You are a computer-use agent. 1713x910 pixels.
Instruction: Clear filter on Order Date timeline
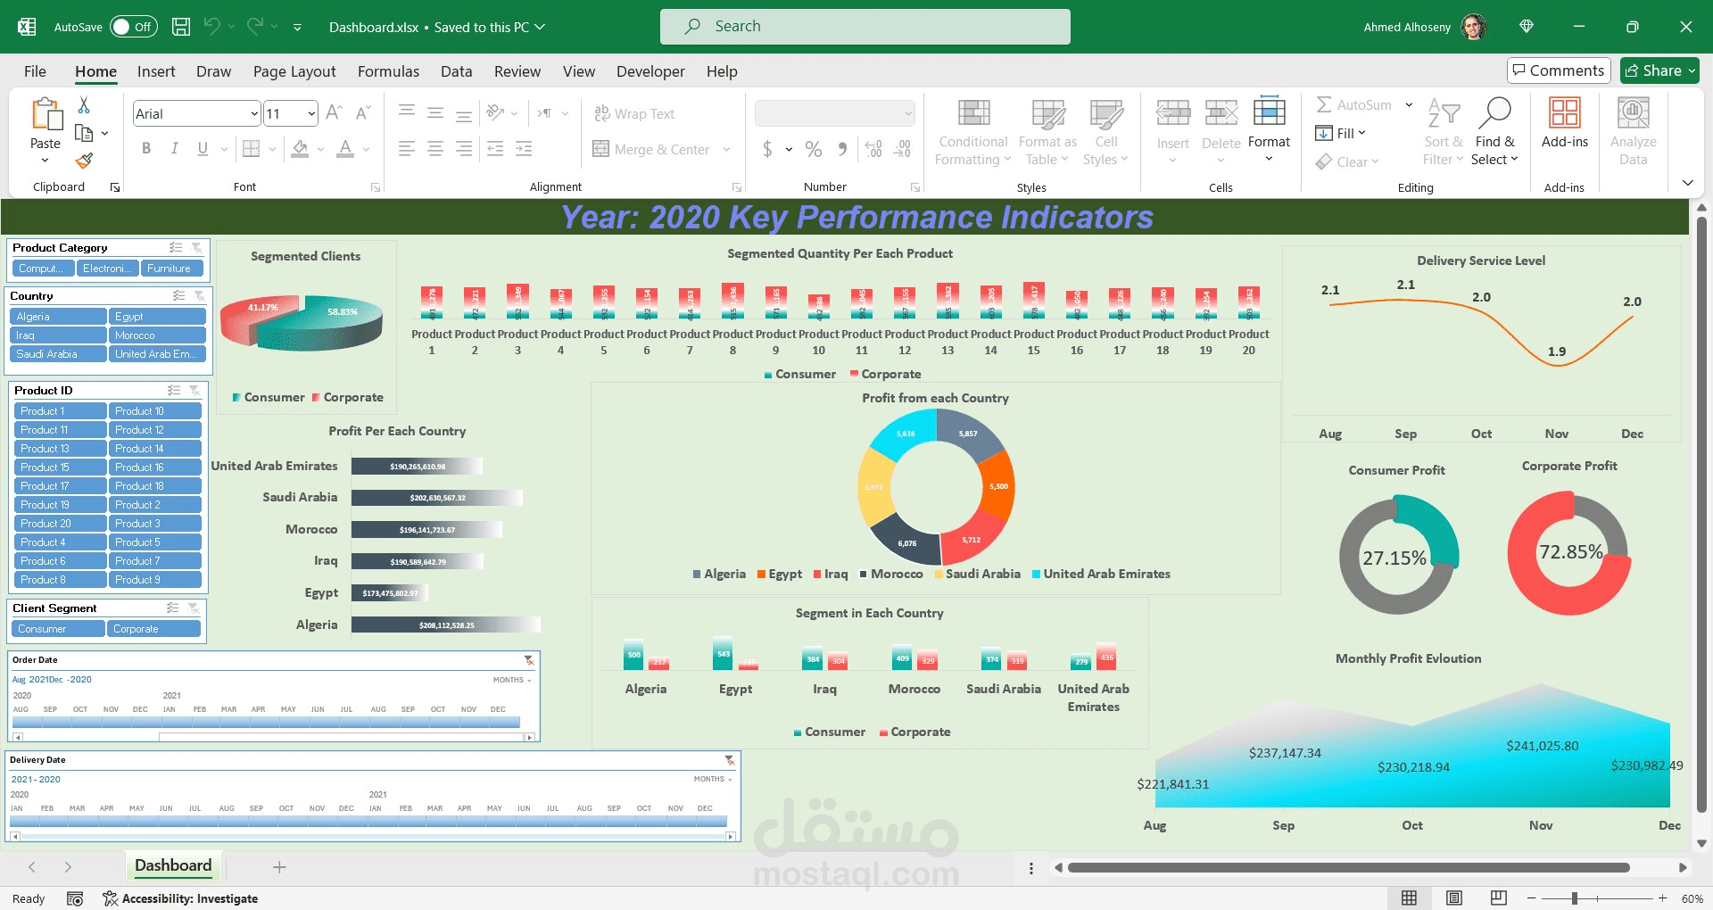tap(529, 660)
